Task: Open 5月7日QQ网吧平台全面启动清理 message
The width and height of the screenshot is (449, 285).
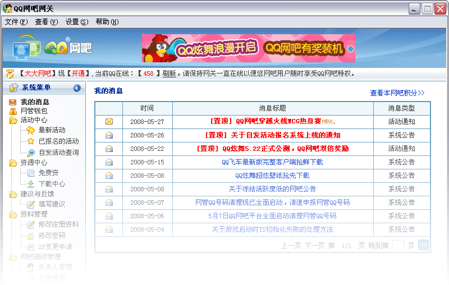Action: click(x=272, y=216)
